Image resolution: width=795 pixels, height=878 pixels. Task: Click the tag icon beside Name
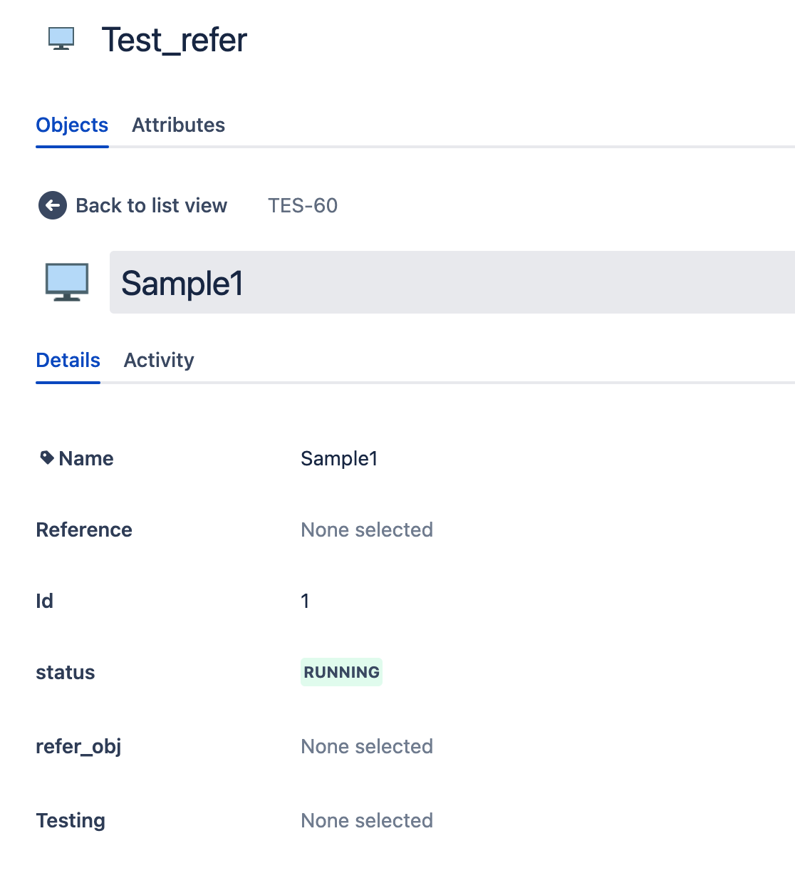tap(47, 458)
